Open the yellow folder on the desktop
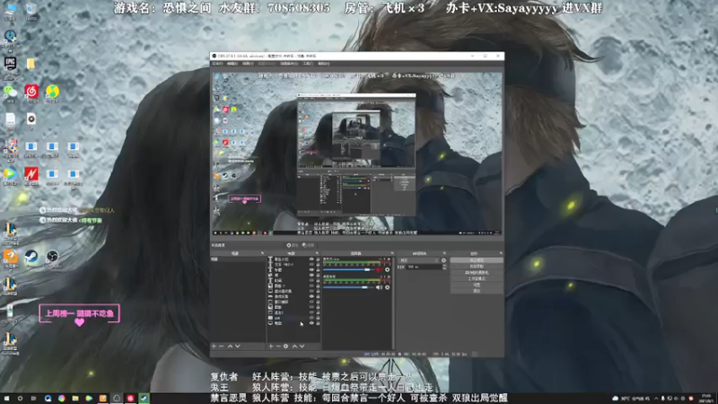Image resolution: width=718 pixels, height=404 pixels. tap(31, 64)
